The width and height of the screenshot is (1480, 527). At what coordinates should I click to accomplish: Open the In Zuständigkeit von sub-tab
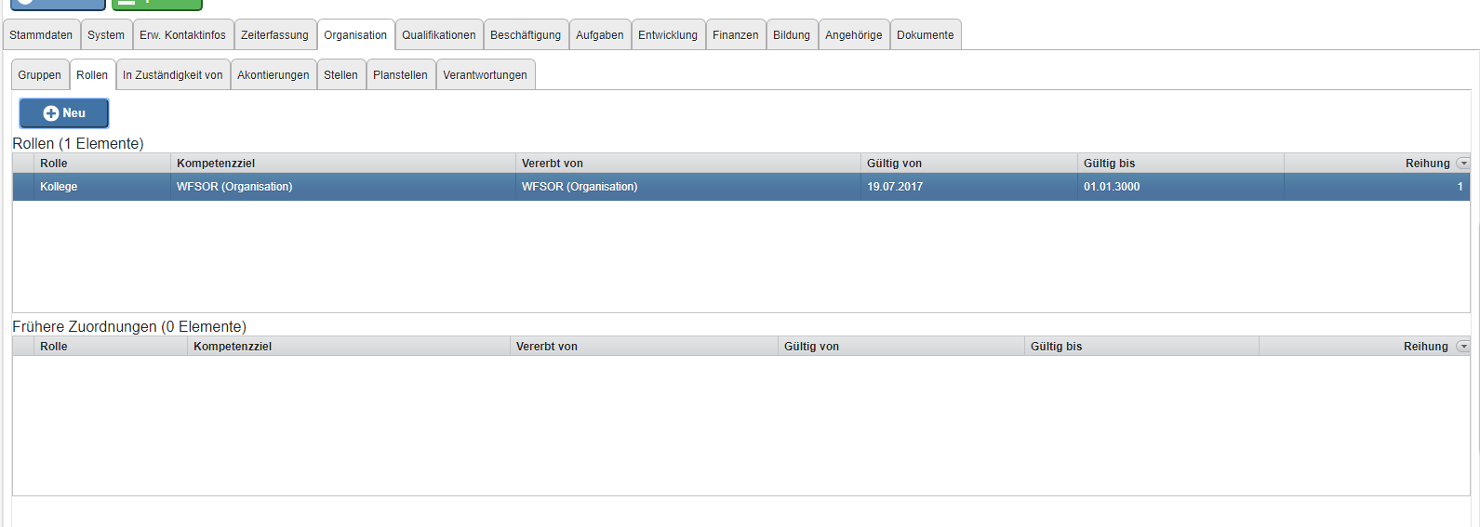tap(172, 75)
